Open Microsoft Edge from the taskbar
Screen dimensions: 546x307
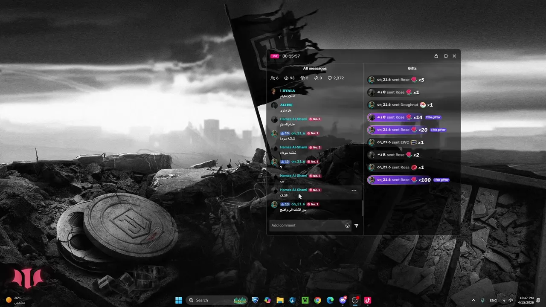(330, 300)
